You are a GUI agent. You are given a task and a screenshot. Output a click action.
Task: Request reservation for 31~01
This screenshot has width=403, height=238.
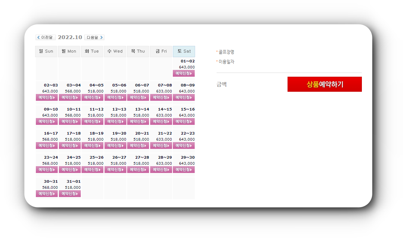click(70, 194)
